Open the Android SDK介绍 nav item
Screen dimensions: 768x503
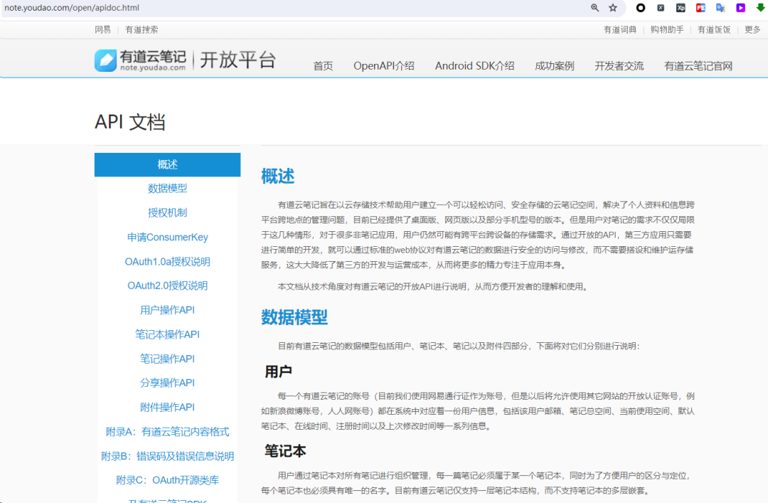474,66
